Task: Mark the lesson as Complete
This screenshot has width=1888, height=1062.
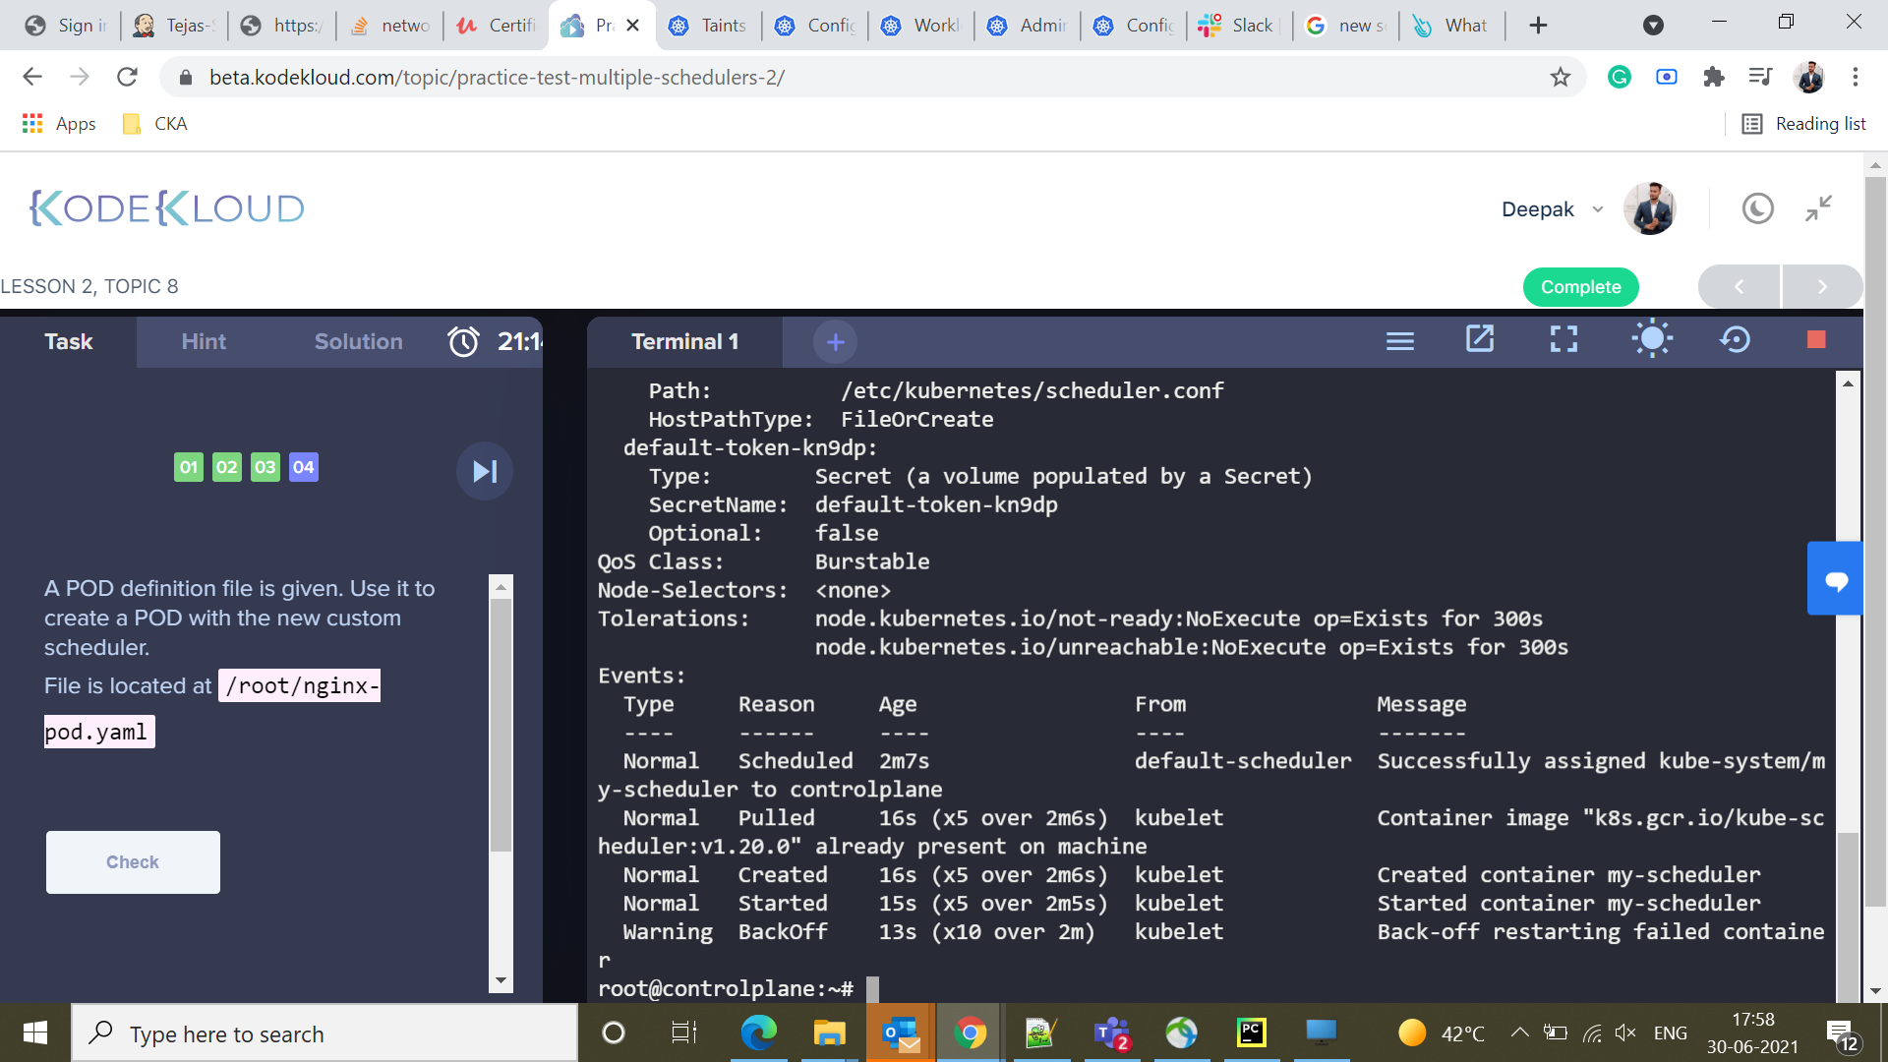Action: (1580, 287)
